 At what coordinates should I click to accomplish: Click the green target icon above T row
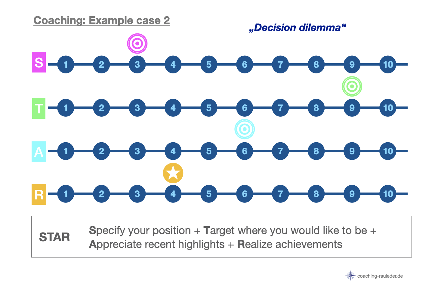pos(352,87)
